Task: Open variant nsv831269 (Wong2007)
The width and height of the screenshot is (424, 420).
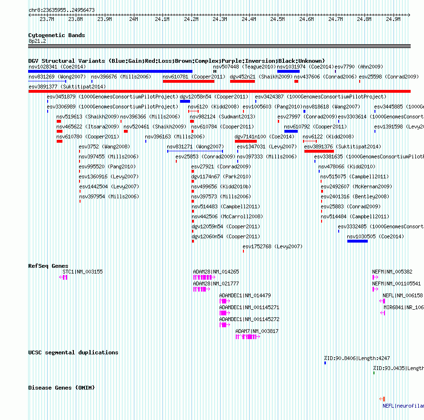Action: click(57, 77)
